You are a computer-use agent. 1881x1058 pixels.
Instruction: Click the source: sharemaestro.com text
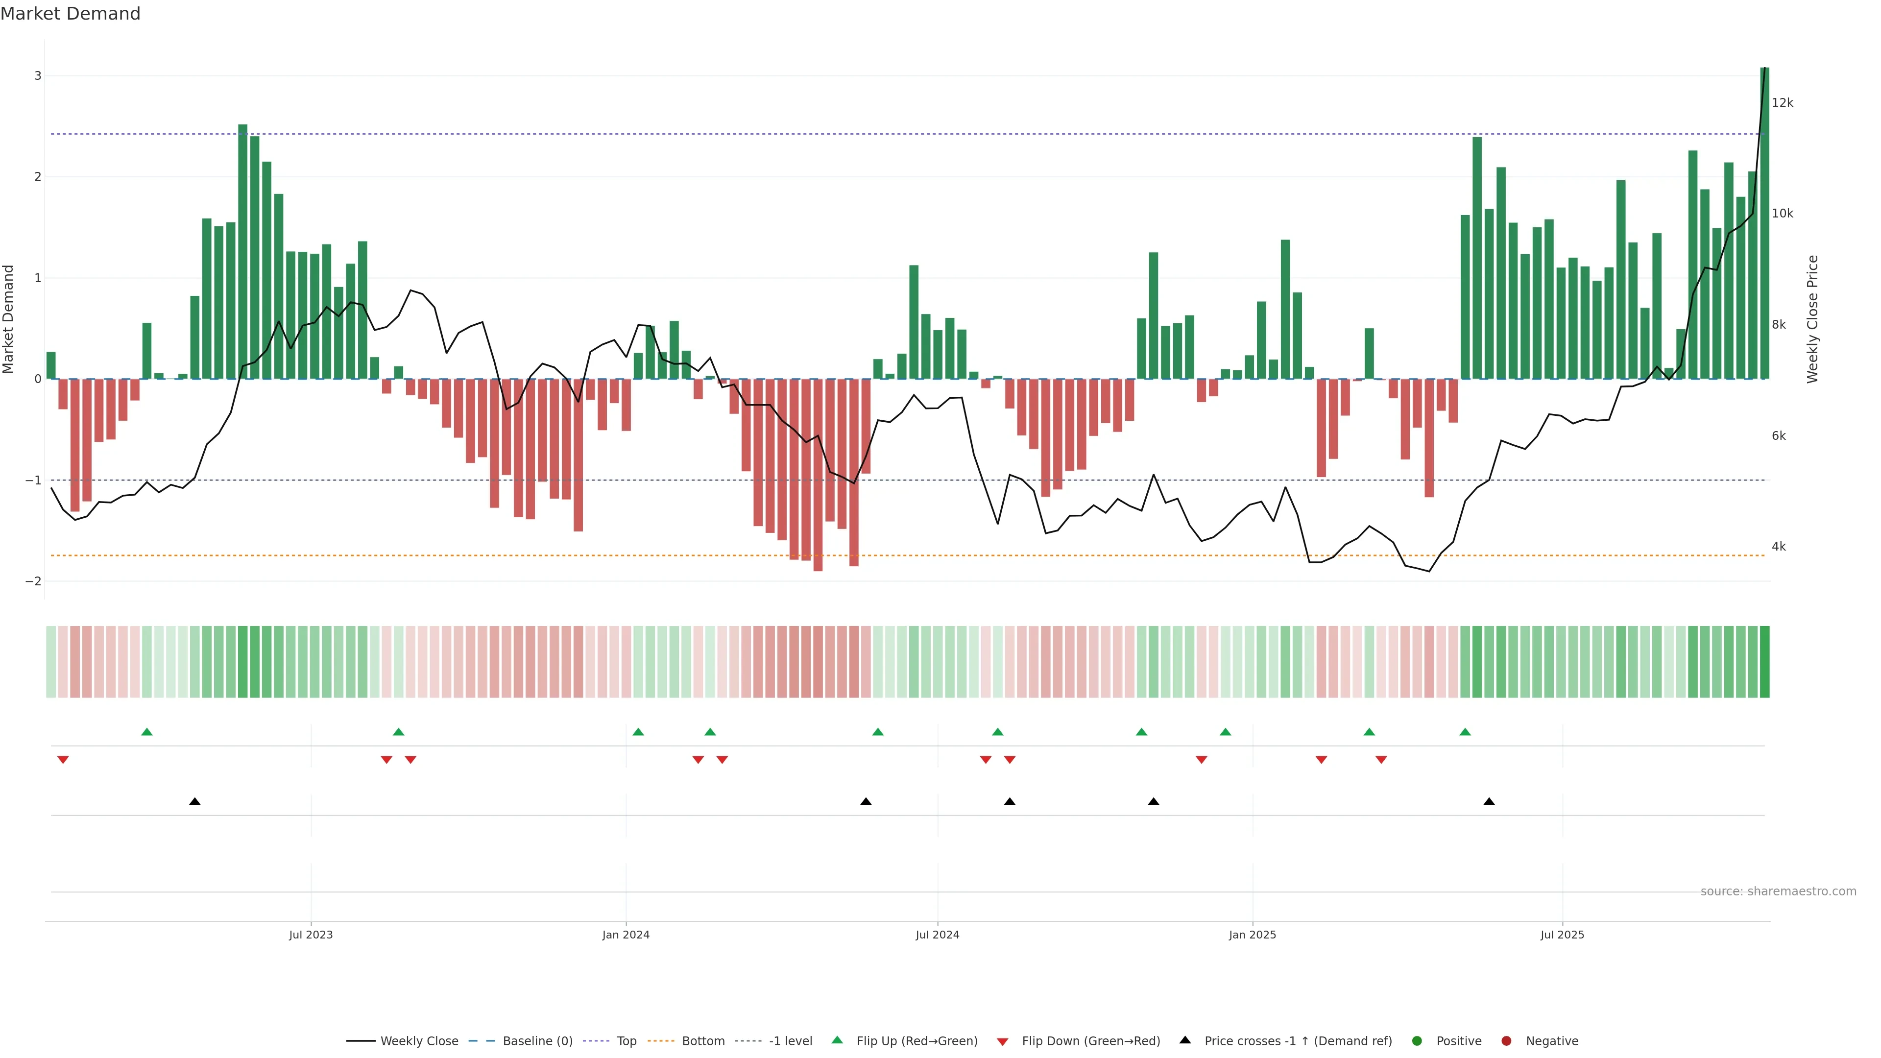(1778, 891)
